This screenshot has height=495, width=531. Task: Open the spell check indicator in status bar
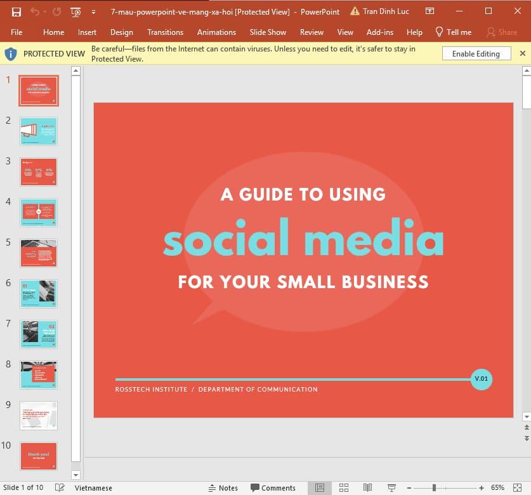click(58, 487)
